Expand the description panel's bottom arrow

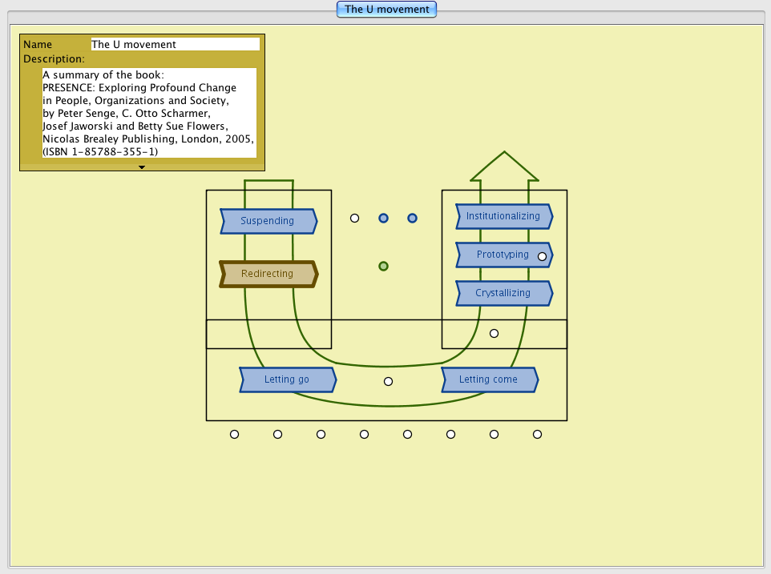[142, 167]
